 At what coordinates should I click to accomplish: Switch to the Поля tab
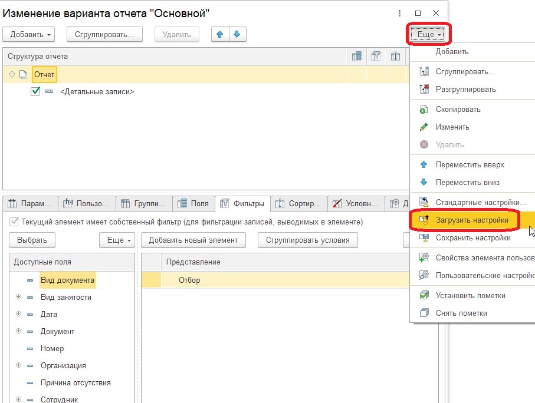pyautogui.click(x=193, y=203)
